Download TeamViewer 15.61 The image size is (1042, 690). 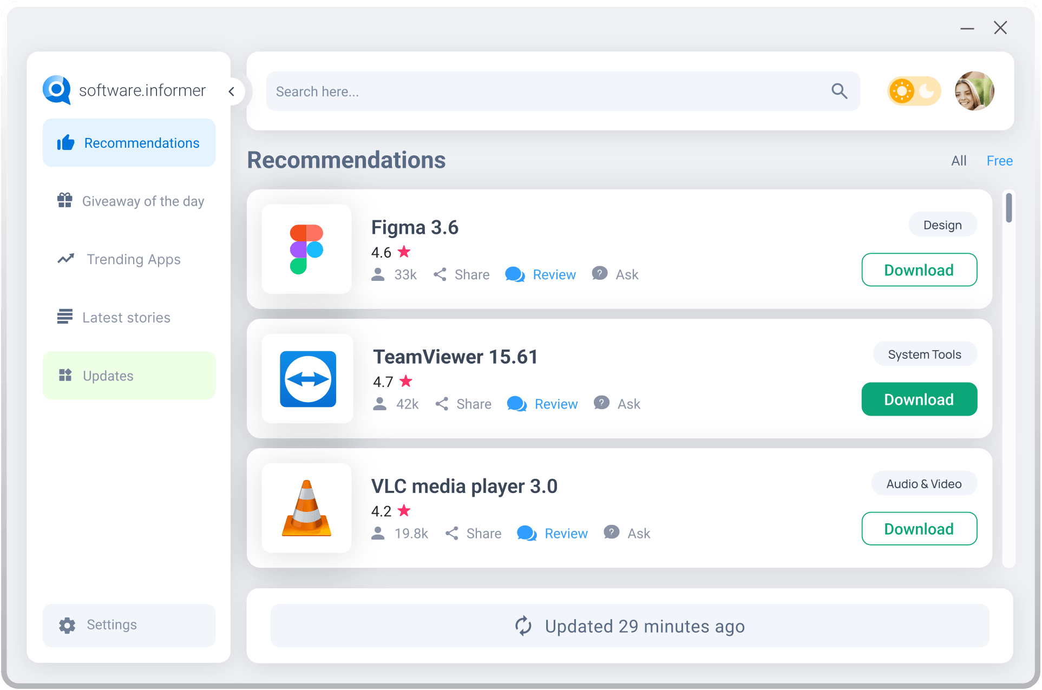point(919,399)
